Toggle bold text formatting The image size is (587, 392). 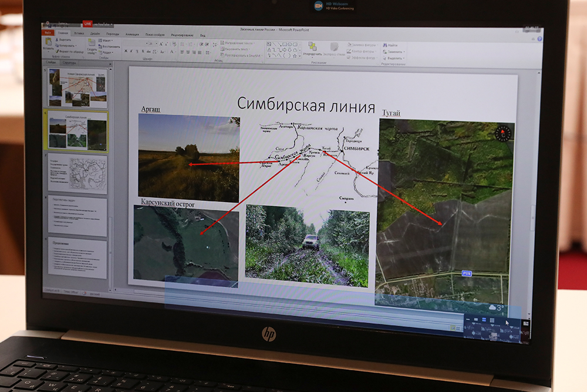point(126,52)
